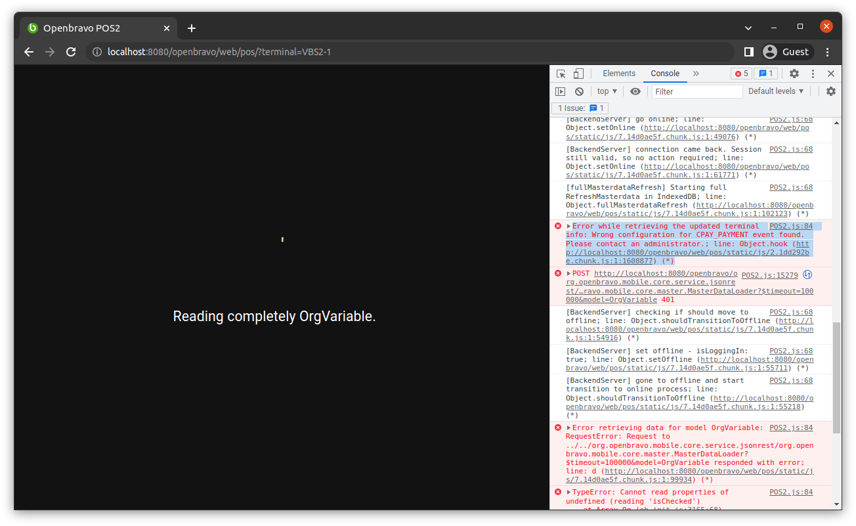Open DevTools customize three-dot menu
Image resolution: width=856 pixels, height=526 pixels.
point(813,74)
